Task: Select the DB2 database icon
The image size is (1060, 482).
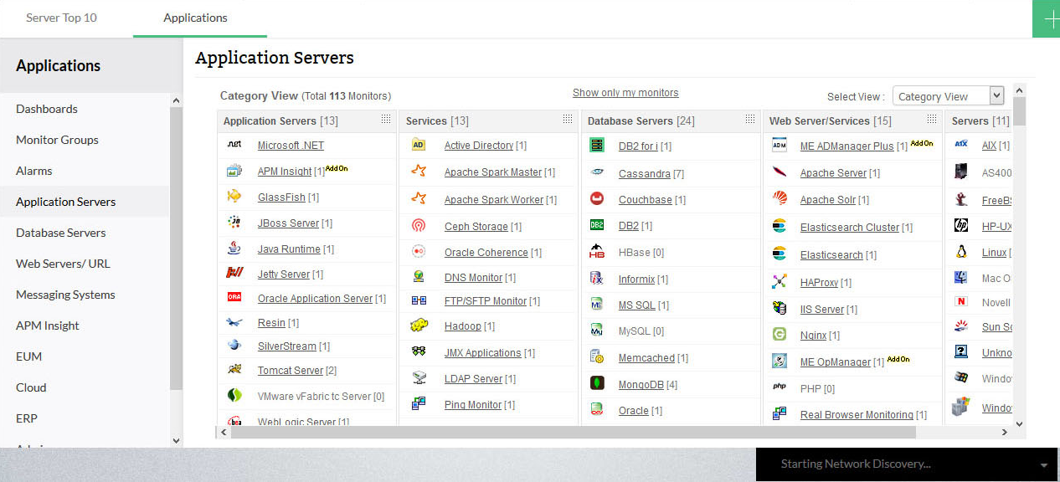Action: (x=596, y=225)
